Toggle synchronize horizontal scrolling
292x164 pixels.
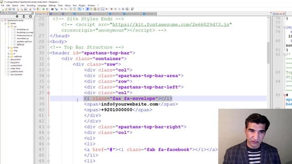[74, 9]
